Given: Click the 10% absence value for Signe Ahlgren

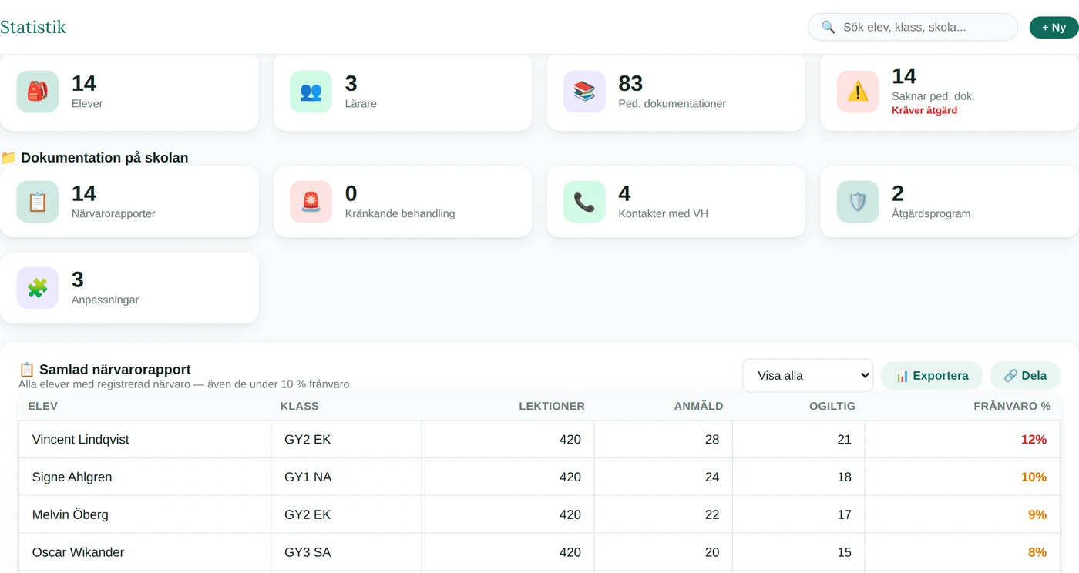Looking at the screenshot, I should pyautogui.click(x=1034, y=477).
